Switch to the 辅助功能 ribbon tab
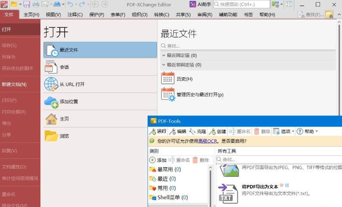The height and width of the screenshot is (207, 342). tap(228, 15)
